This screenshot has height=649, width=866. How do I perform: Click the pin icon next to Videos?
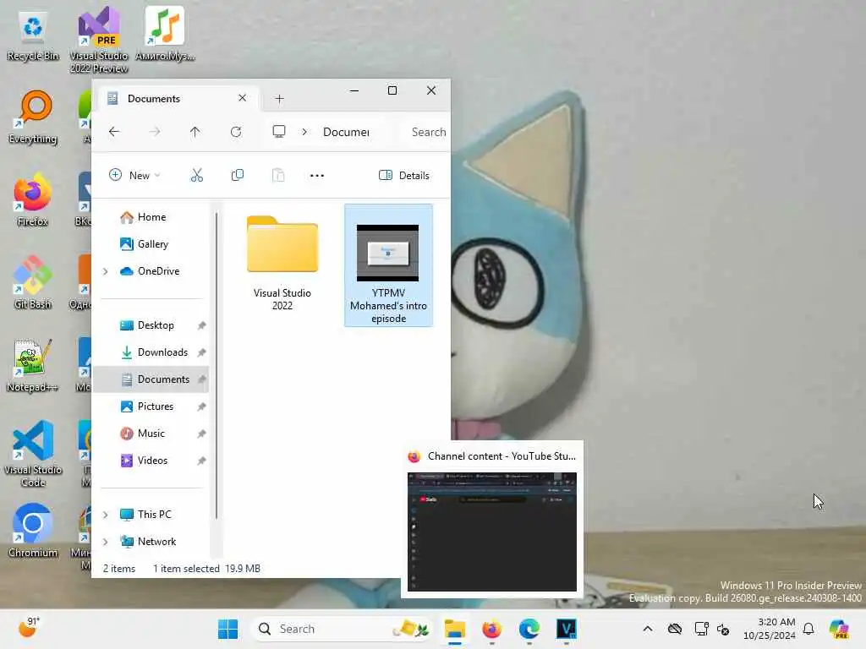point(201,461)
